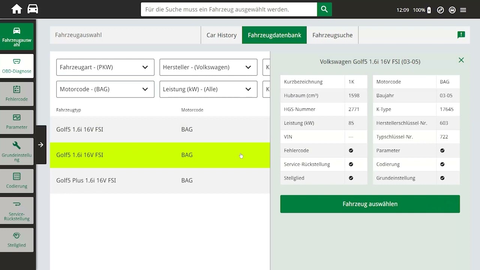Screen dimensions: 480x270
Task: Click the detail panel Grundeinstellung checkmark
Action: [x=442, y=178]
